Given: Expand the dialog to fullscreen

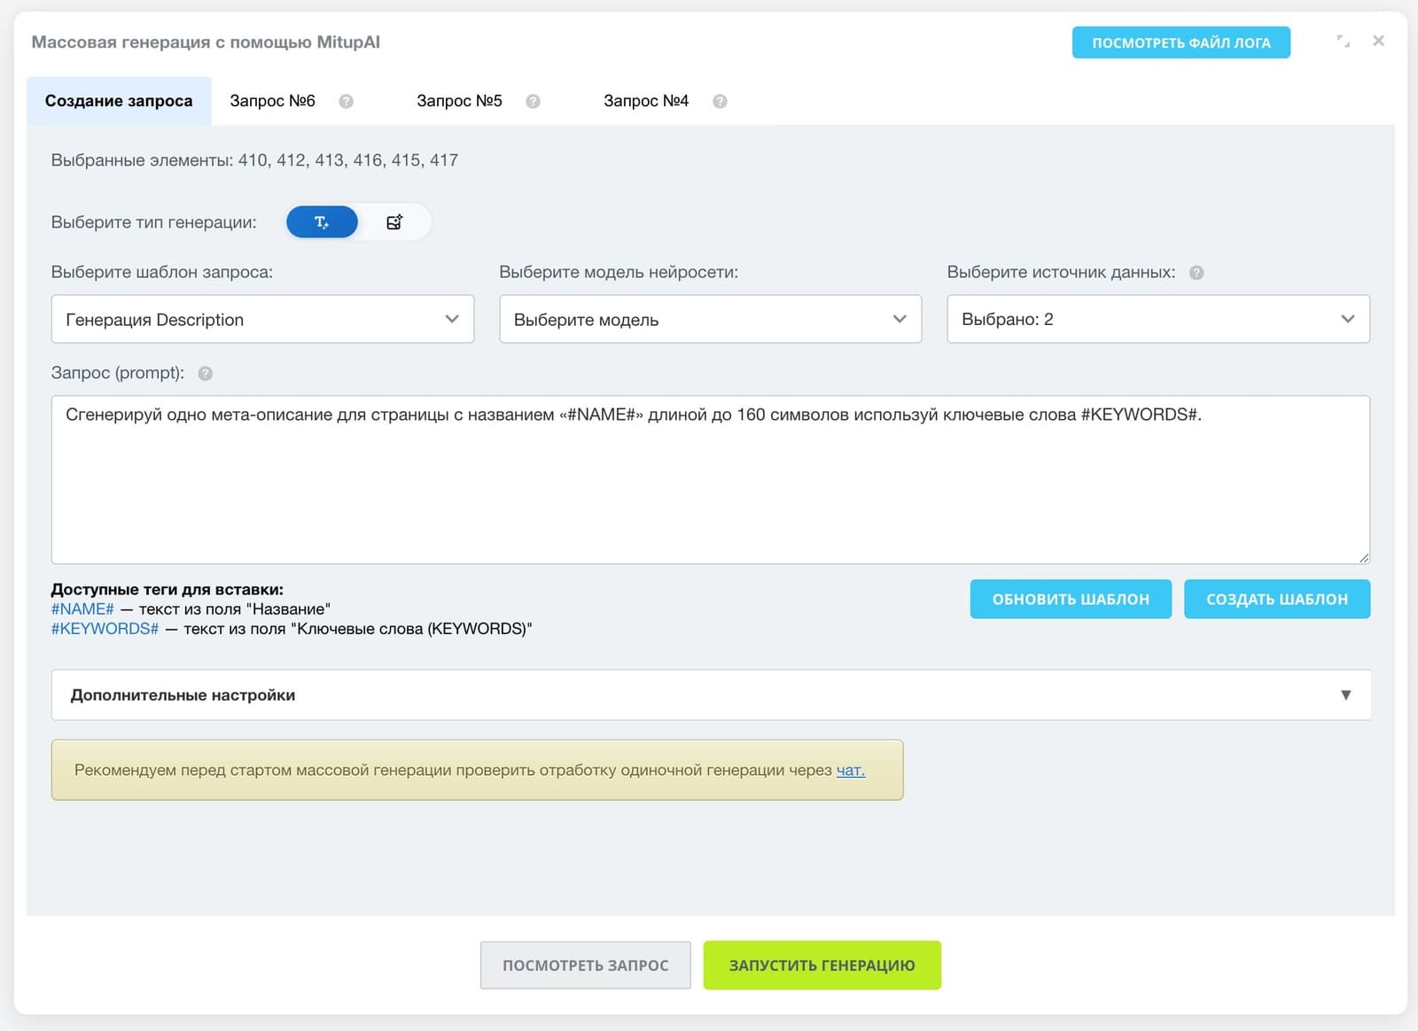Looking at the screenshot, I should [1344, 41].
